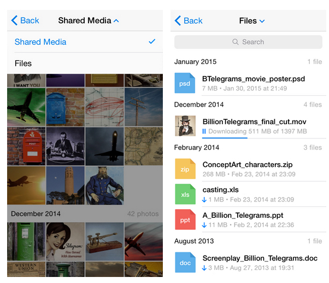The width and height of the screenshot is (329, 283).
Task: Open the psd file icon
Action: (x=185, y=83)
